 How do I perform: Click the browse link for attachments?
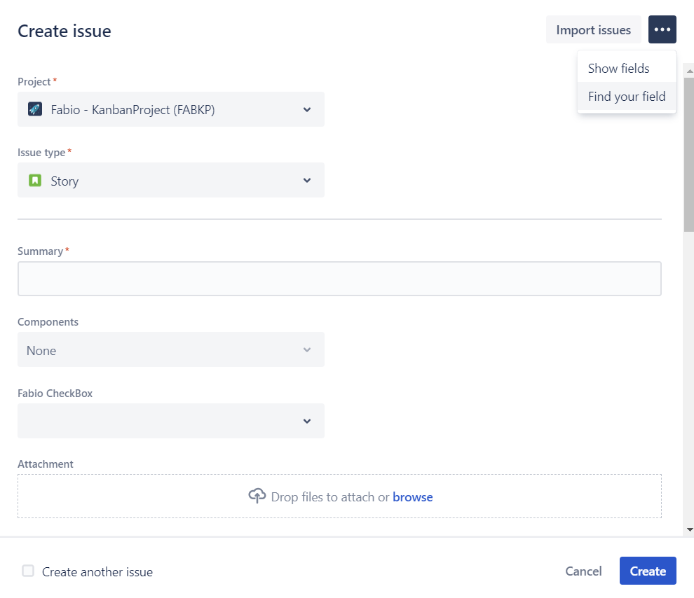413,497
